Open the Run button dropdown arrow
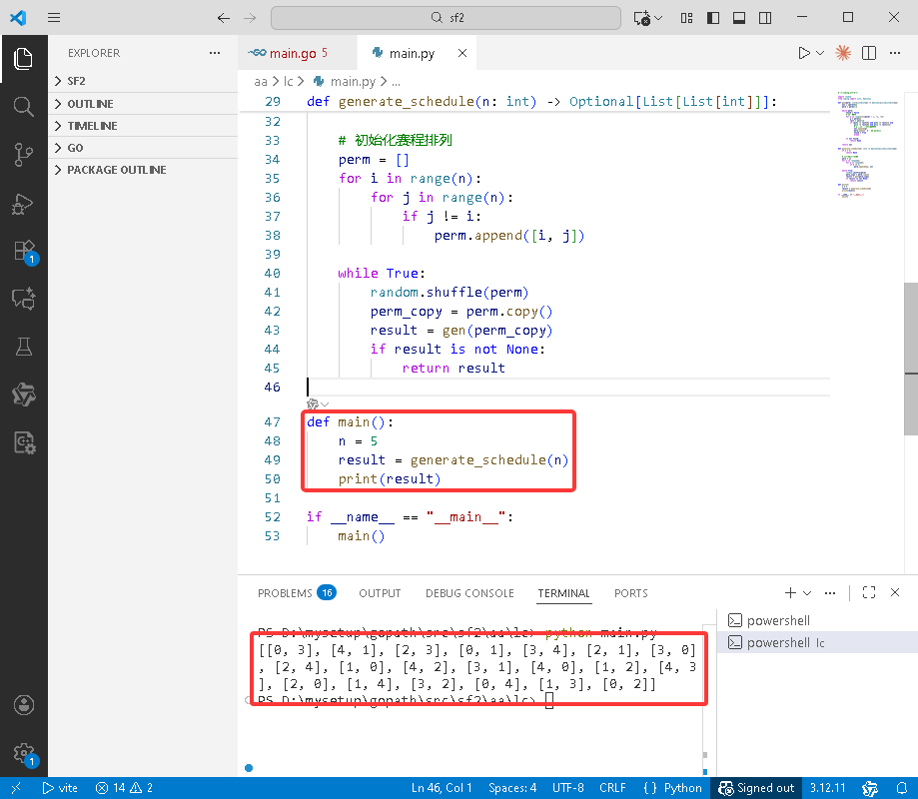Viewport: 918px width, 799px height. point(820,53)
